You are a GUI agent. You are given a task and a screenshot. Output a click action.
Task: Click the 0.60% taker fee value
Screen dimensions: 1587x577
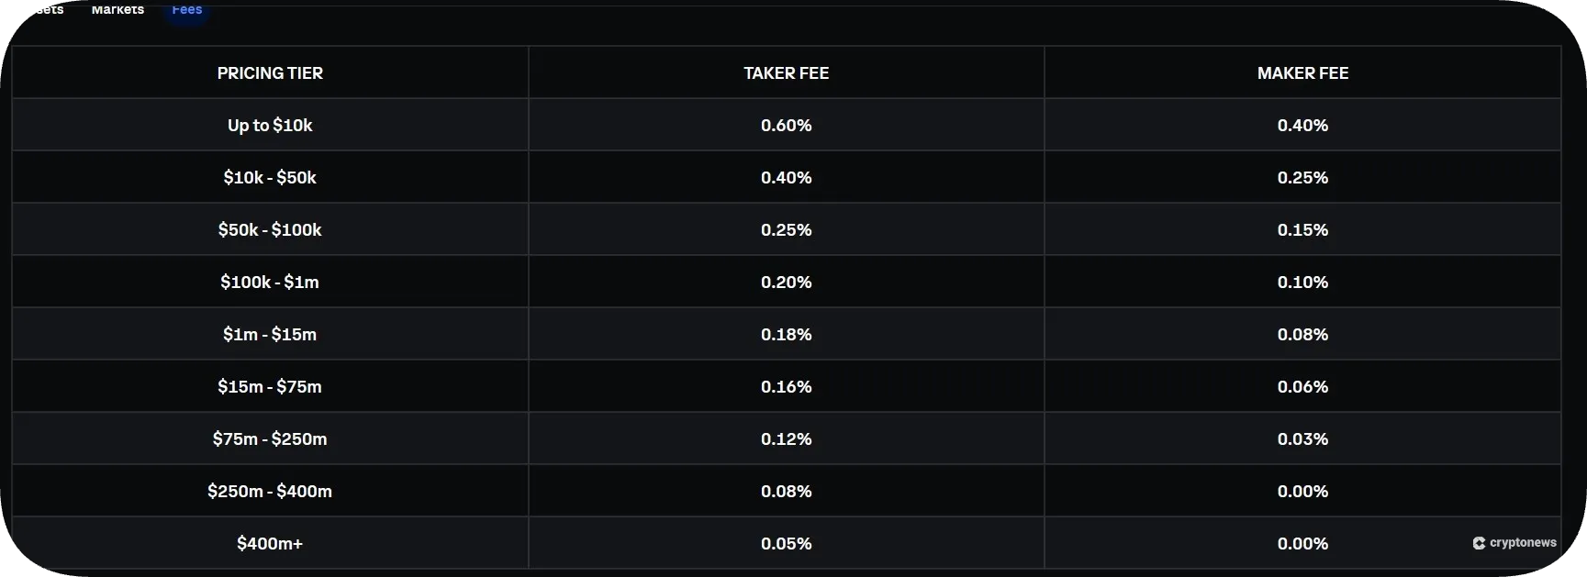786,125
